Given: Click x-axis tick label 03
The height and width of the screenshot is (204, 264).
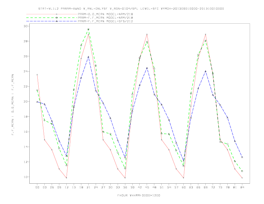Looking at the screenshot, I should pos(44,187).
